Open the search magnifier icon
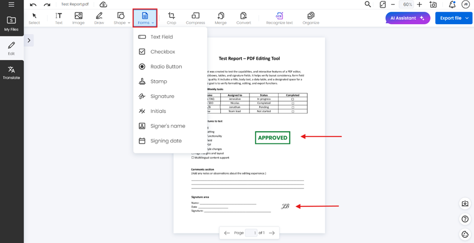The height and width of the screenshot is (243, 474). 368,4
